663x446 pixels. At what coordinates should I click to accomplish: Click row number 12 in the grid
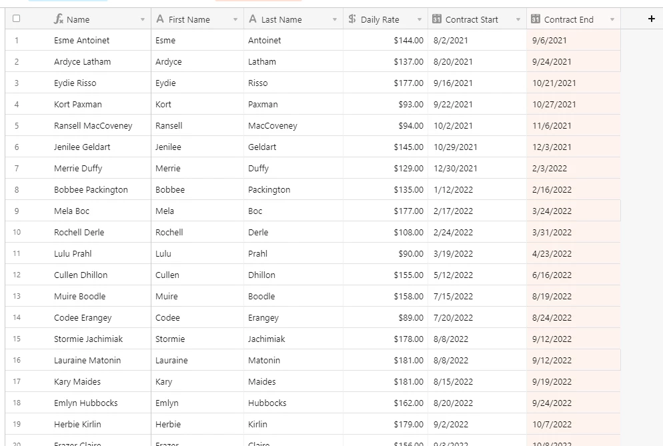point(17,275)
